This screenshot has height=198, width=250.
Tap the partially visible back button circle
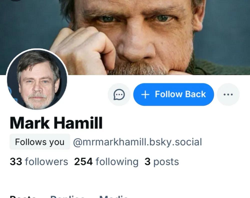[15, 0]
